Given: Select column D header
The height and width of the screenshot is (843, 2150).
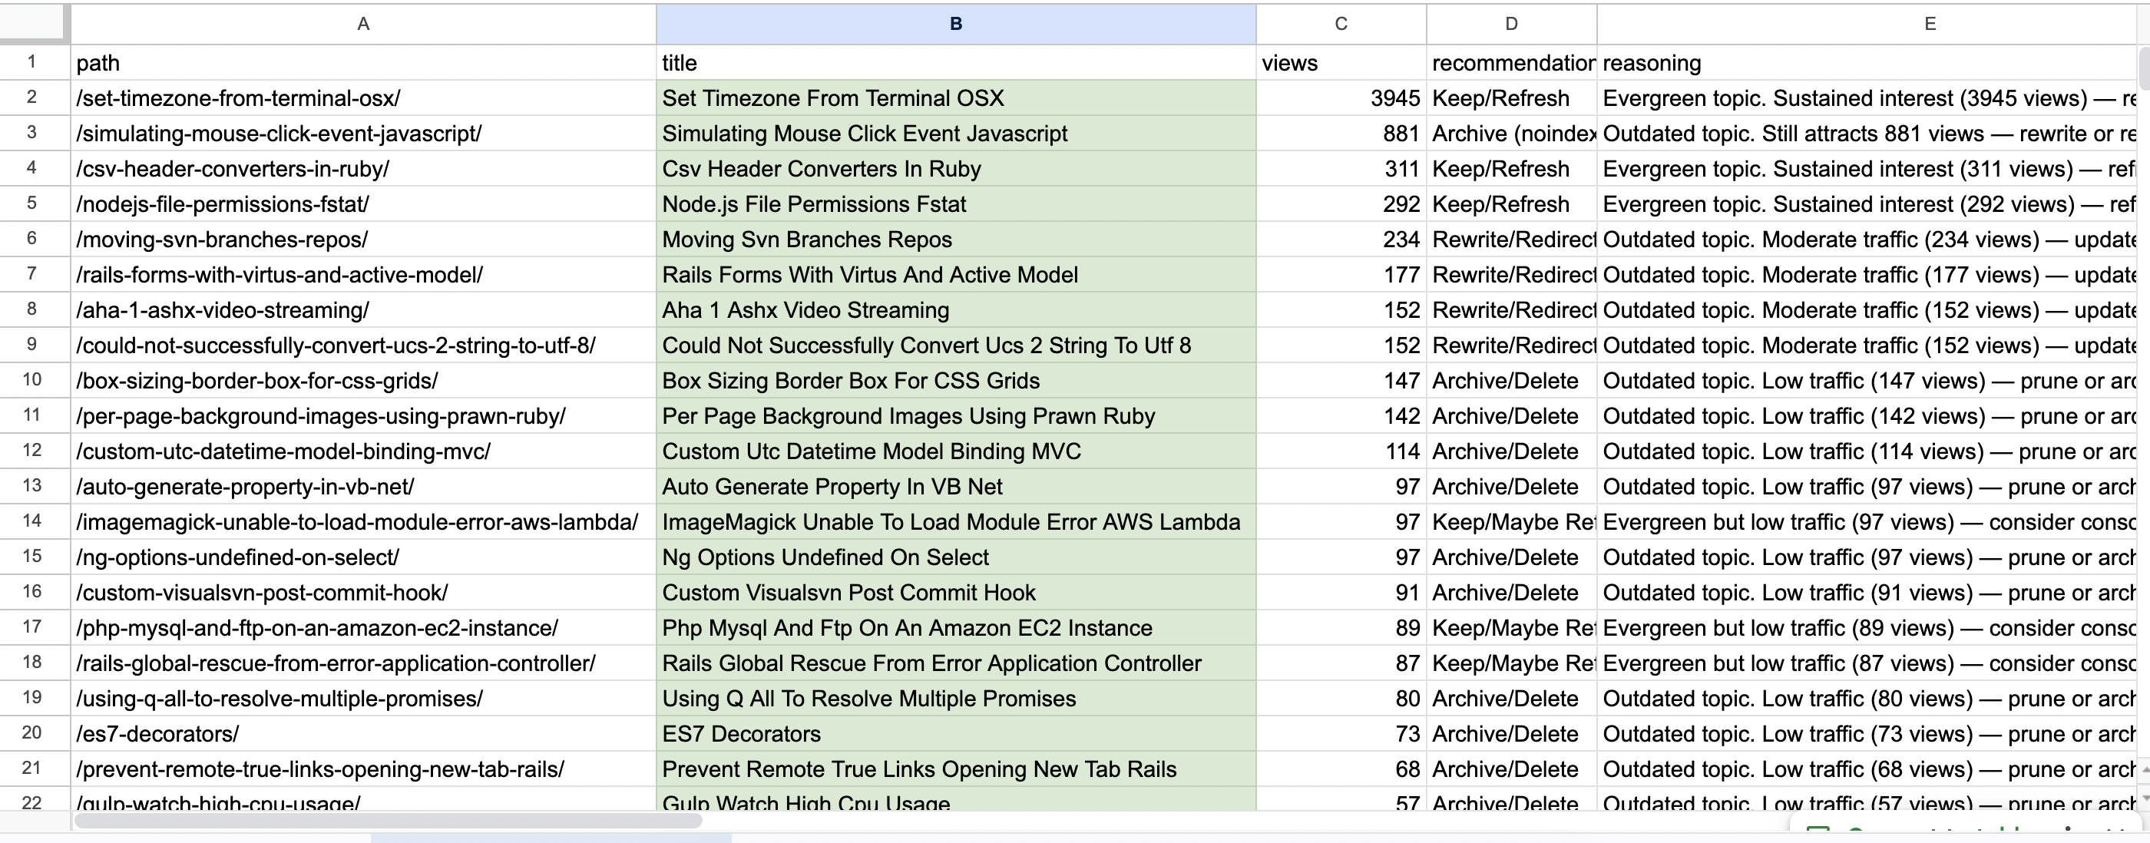Looking at the screenshot, I should (1510, 23).
